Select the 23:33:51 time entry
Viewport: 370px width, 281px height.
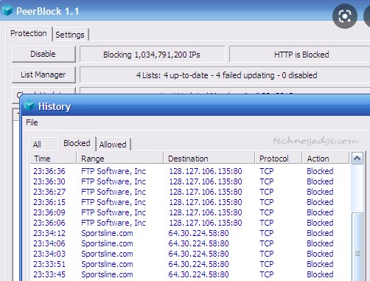(x=49, y=264)
